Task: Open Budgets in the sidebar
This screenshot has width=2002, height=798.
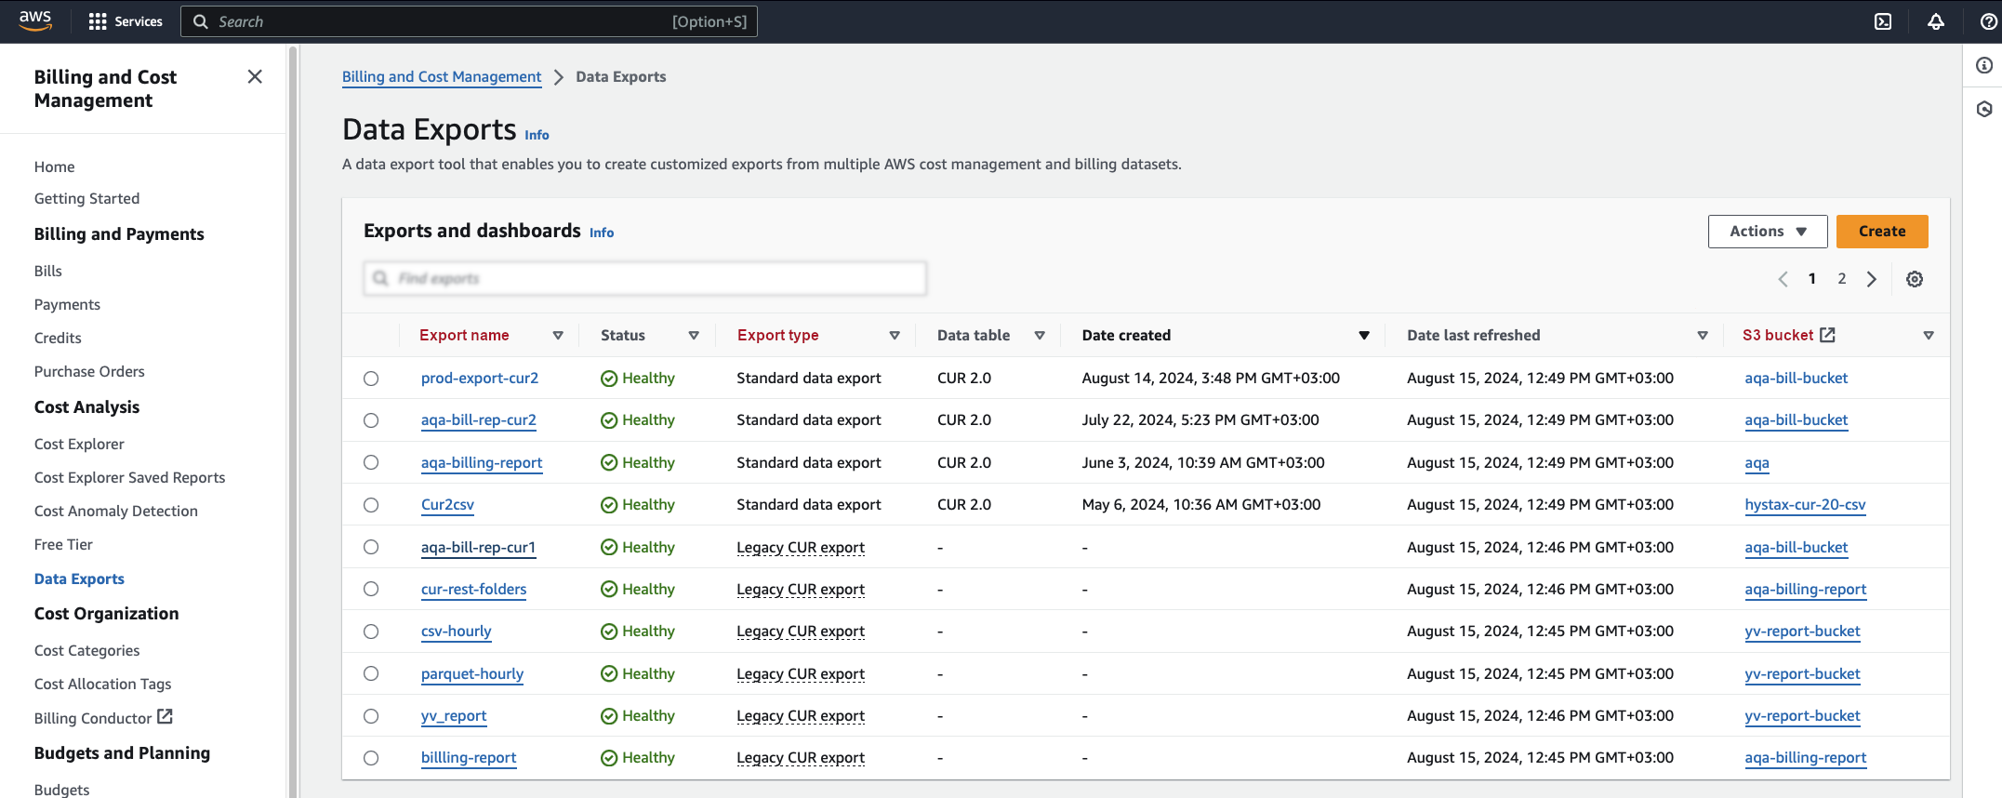Action: [x=62, y=789]
